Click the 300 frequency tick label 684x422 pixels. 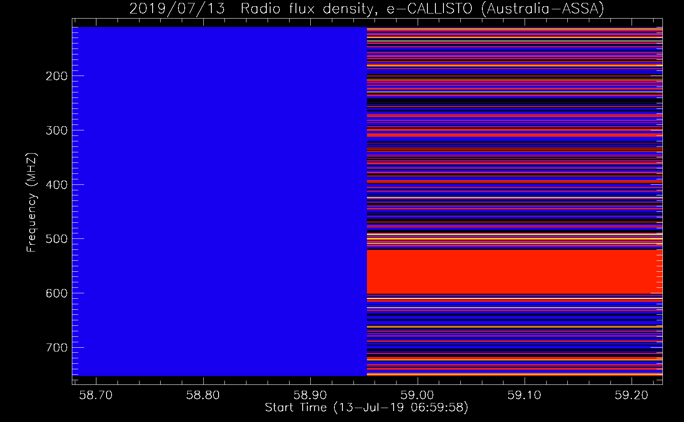coord(57,130)
